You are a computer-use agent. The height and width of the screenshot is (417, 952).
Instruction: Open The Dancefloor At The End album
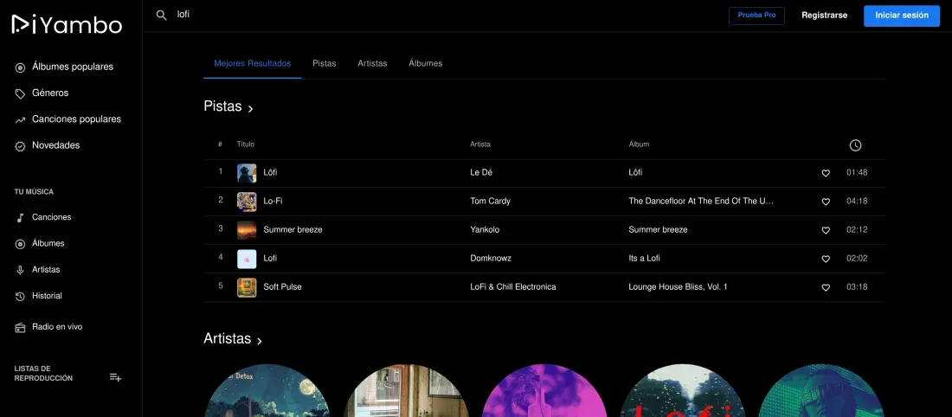coord(701,201)
